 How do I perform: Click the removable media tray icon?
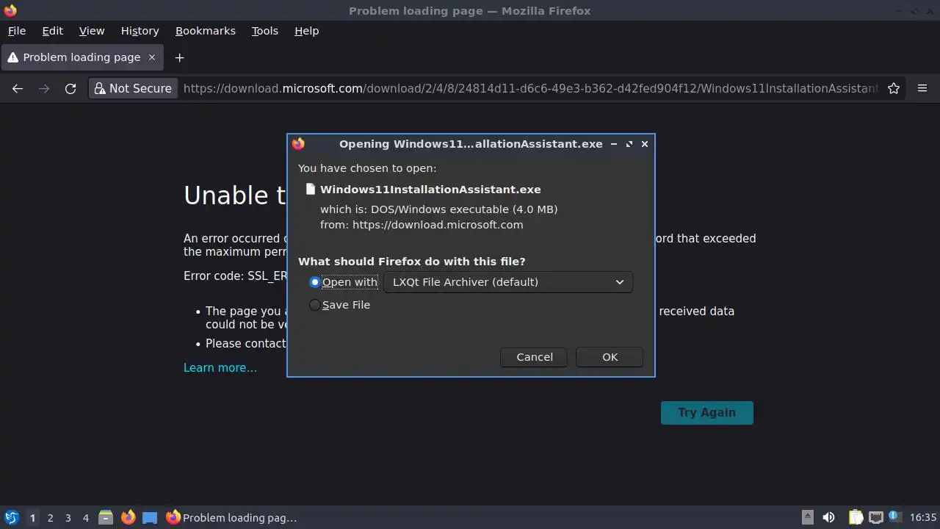tap(807, 517)
